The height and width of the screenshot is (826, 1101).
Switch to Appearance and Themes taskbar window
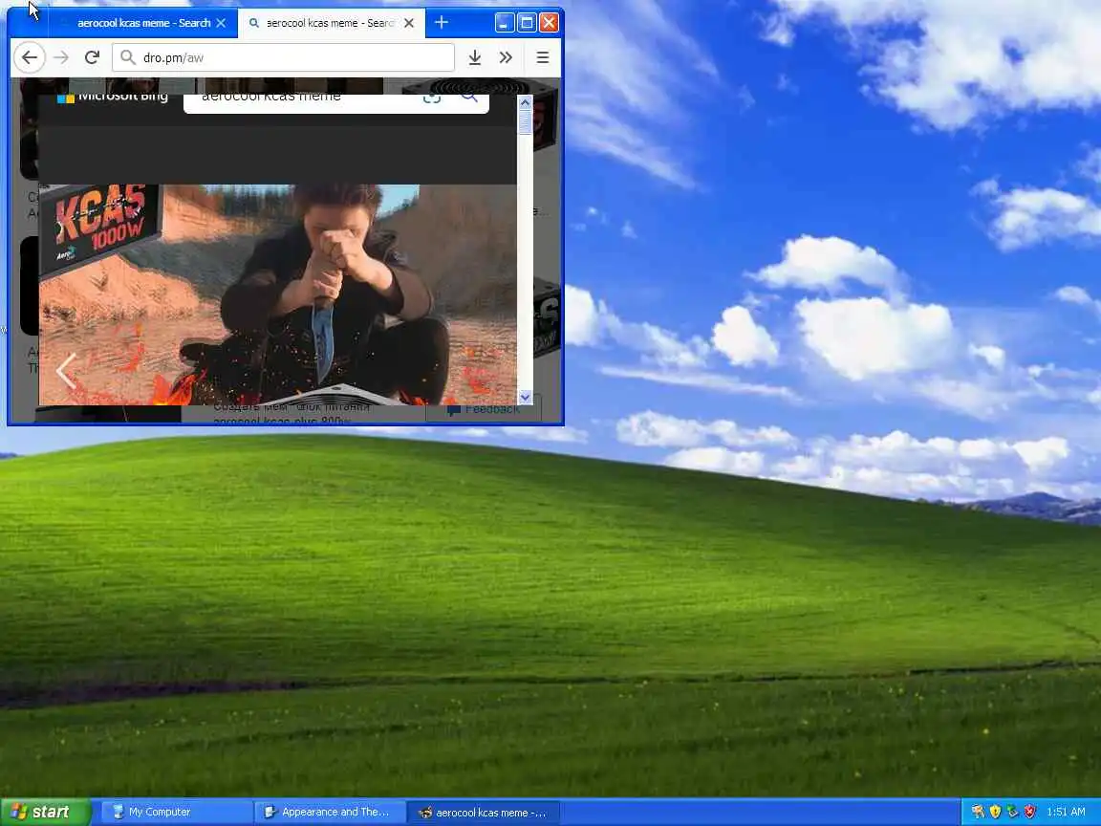tap(330, 812)
